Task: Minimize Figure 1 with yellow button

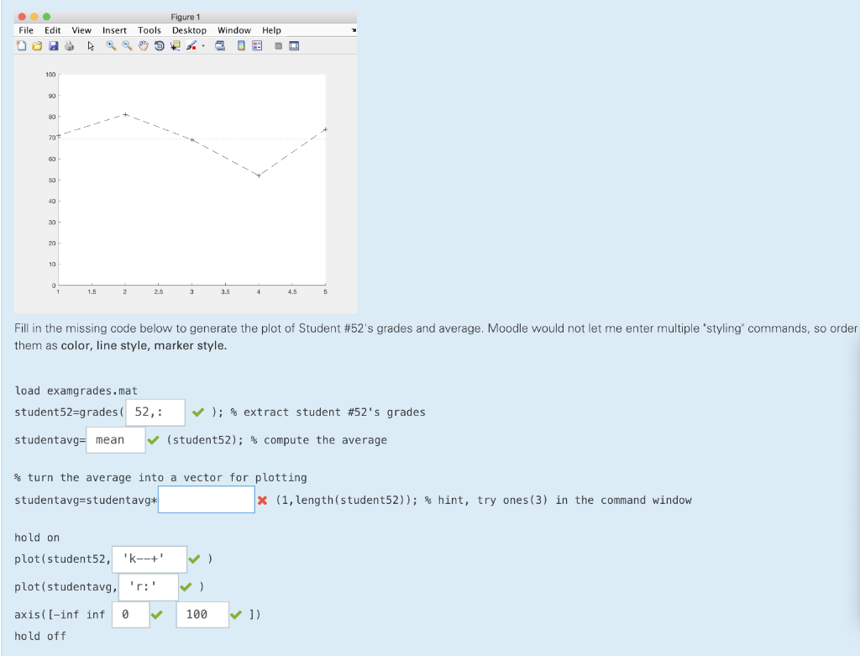Action: click(x=34, y=17)
